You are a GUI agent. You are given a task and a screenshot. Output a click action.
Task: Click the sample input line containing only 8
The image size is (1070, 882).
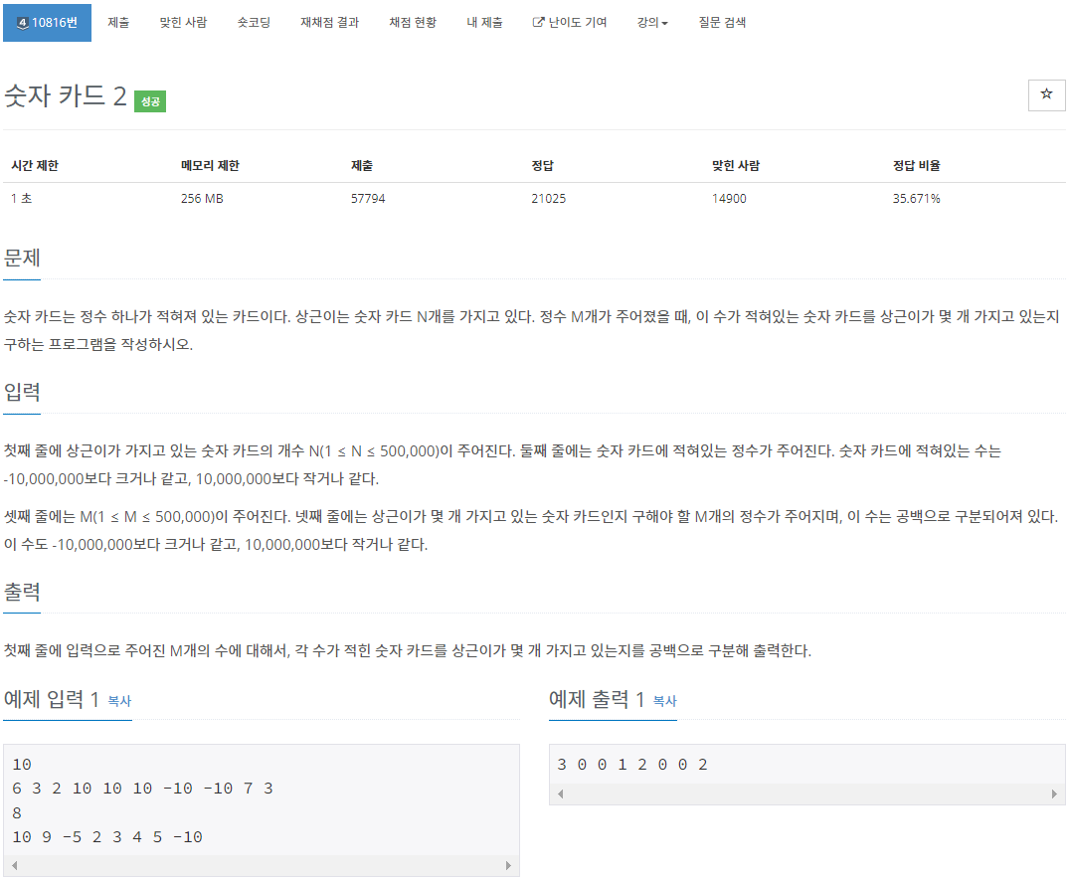(x=17, y=813)
